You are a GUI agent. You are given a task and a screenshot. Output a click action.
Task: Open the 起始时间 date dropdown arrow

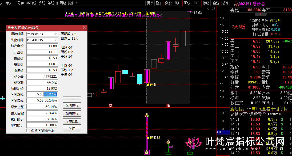tap(55, 34)
